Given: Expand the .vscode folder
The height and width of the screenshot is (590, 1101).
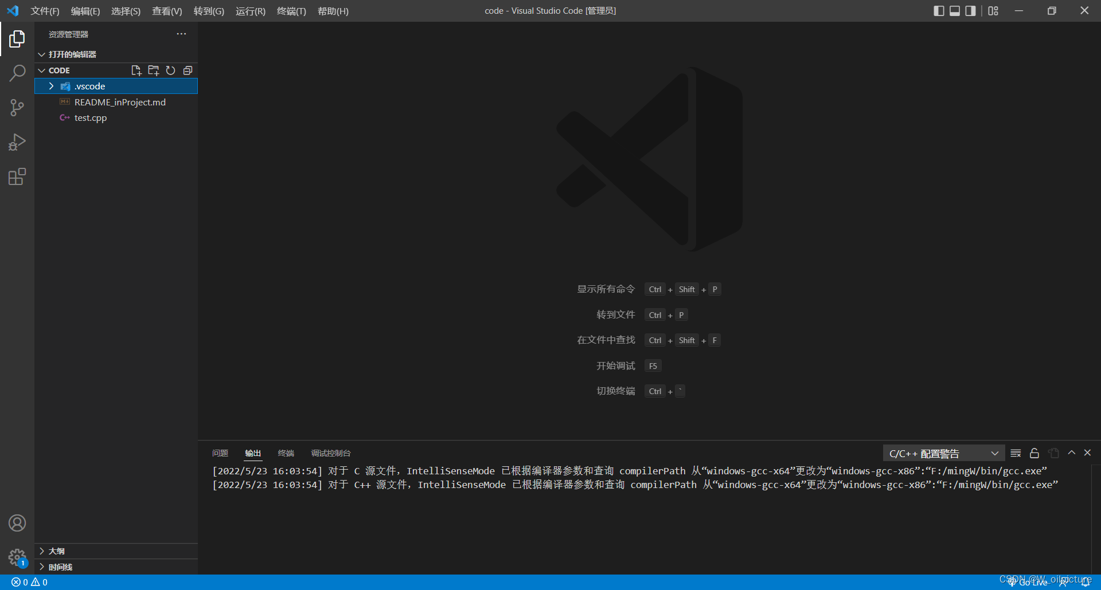Looking at the screenshot, I should [x=116, y=86].
